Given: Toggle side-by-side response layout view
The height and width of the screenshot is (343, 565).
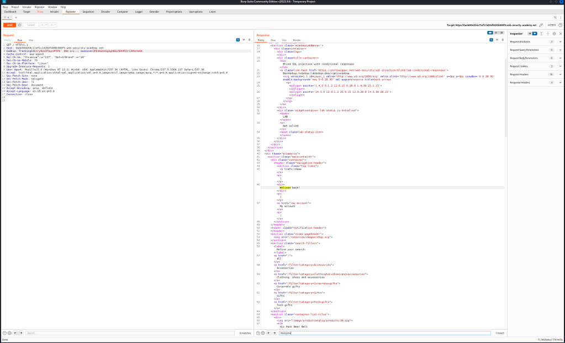Looking at the screenshot, I should pos(490,33).
